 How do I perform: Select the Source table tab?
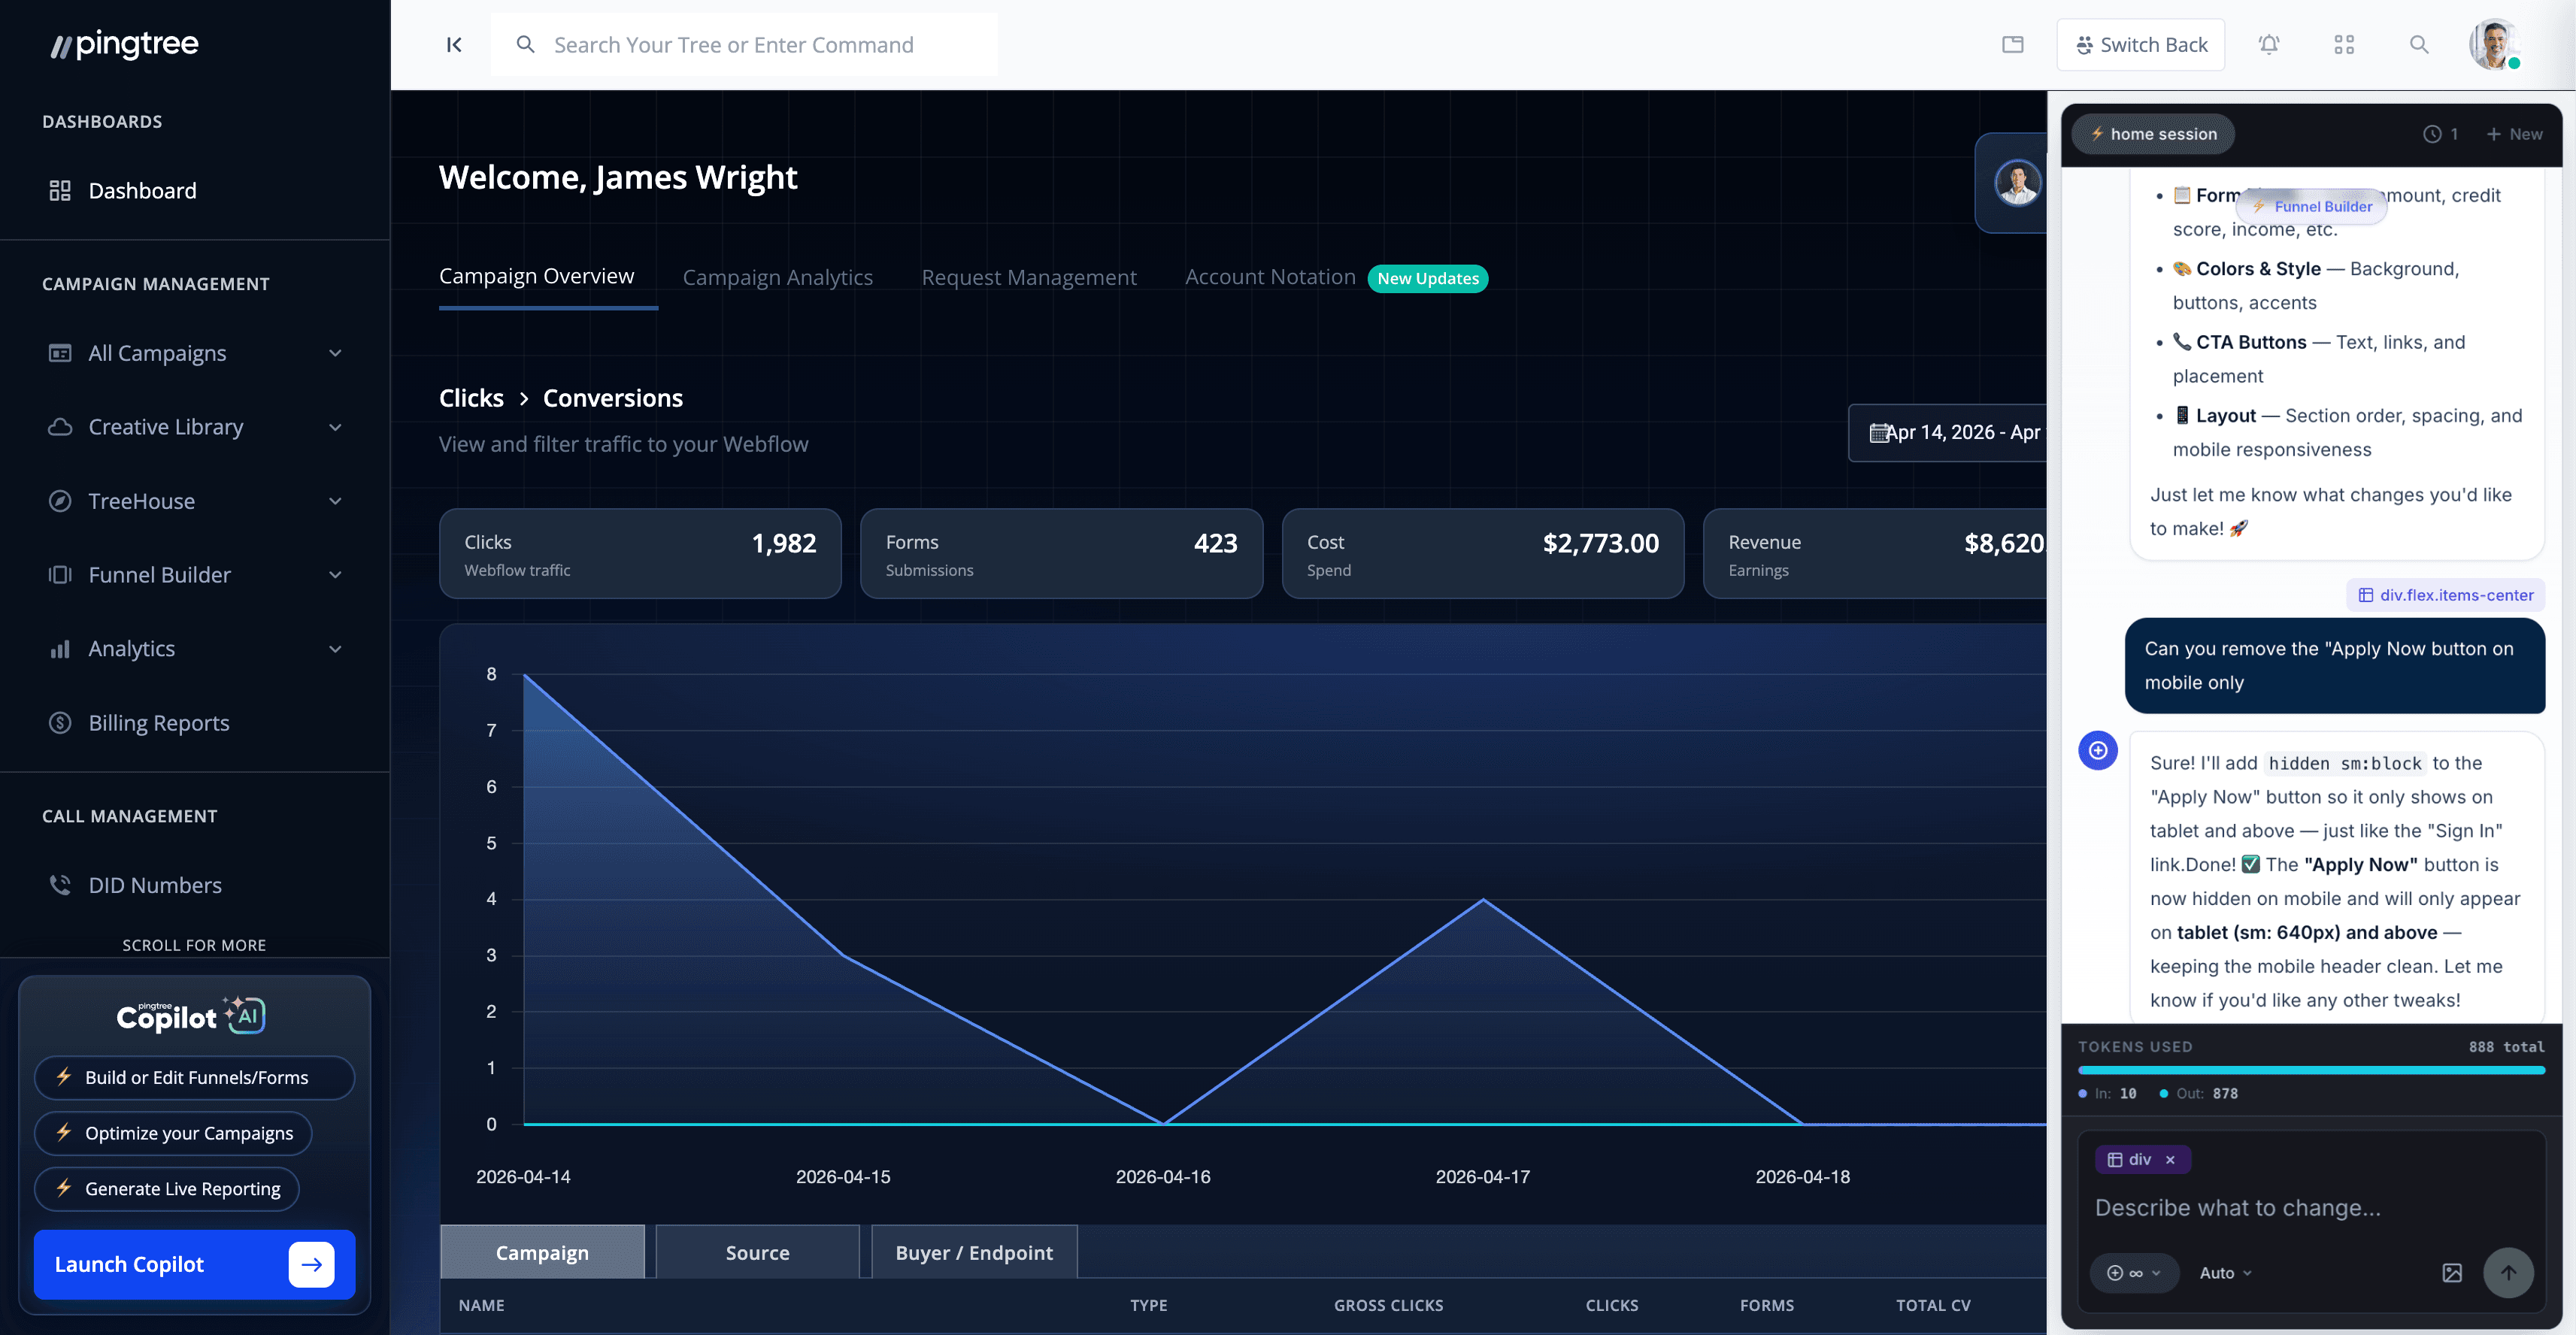(757, 1253)
